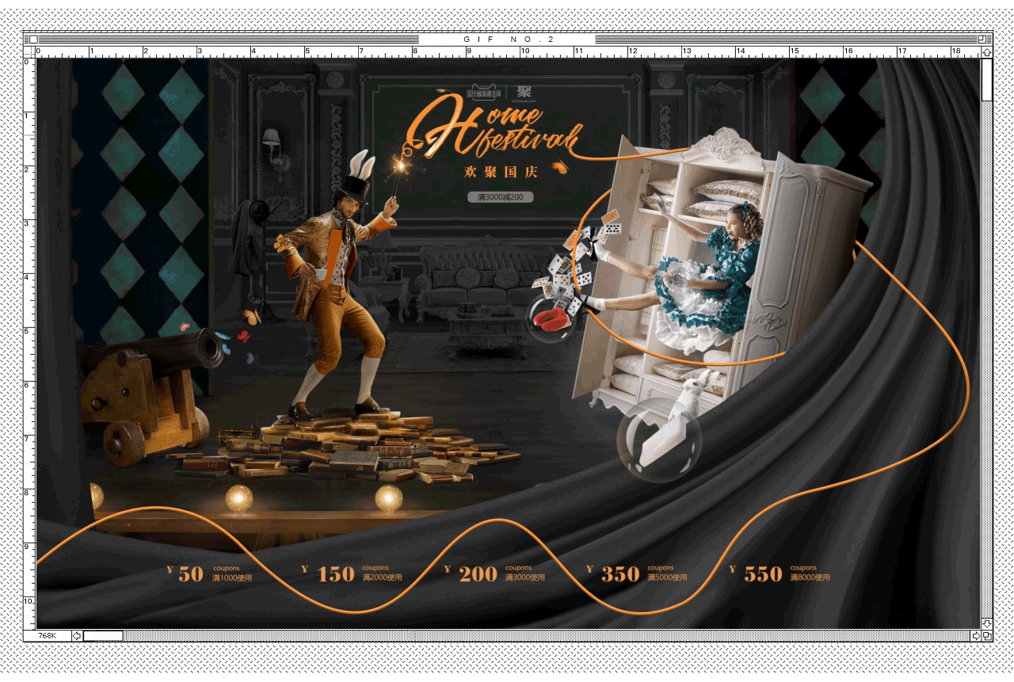Click the vertical scrollbar thumb
Screen dimensions: 1014x682
click(986, 80)
